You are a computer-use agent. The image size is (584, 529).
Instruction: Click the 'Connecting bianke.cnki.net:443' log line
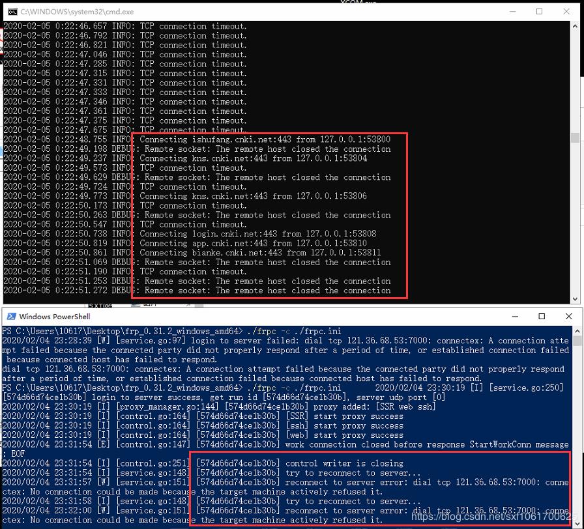point(260,253)
